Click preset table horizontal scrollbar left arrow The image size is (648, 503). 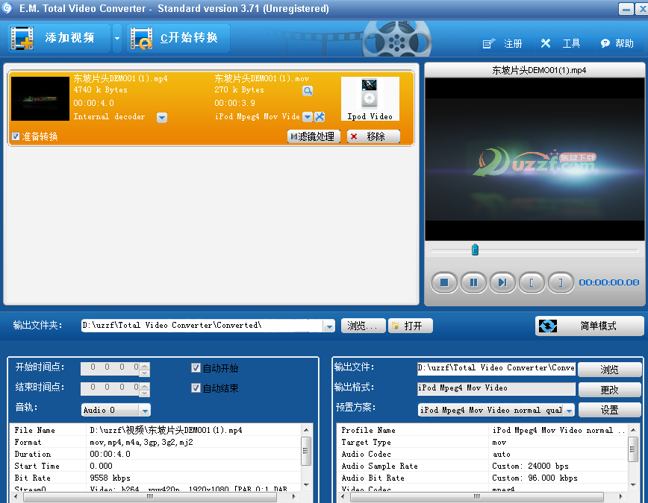point(343,497)
